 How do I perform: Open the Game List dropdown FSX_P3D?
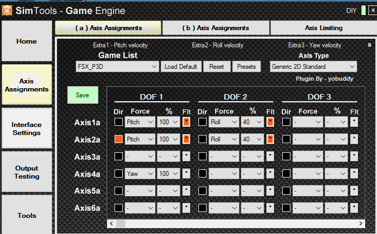click(x=117, y=67)
